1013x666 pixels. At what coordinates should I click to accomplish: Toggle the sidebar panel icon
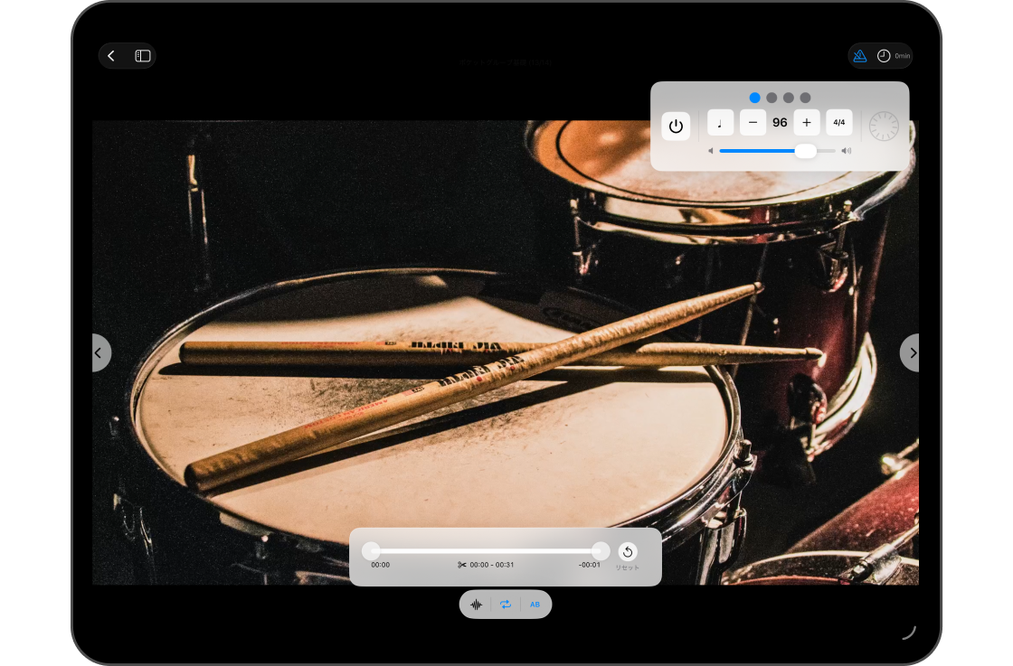tap(141, 55)
